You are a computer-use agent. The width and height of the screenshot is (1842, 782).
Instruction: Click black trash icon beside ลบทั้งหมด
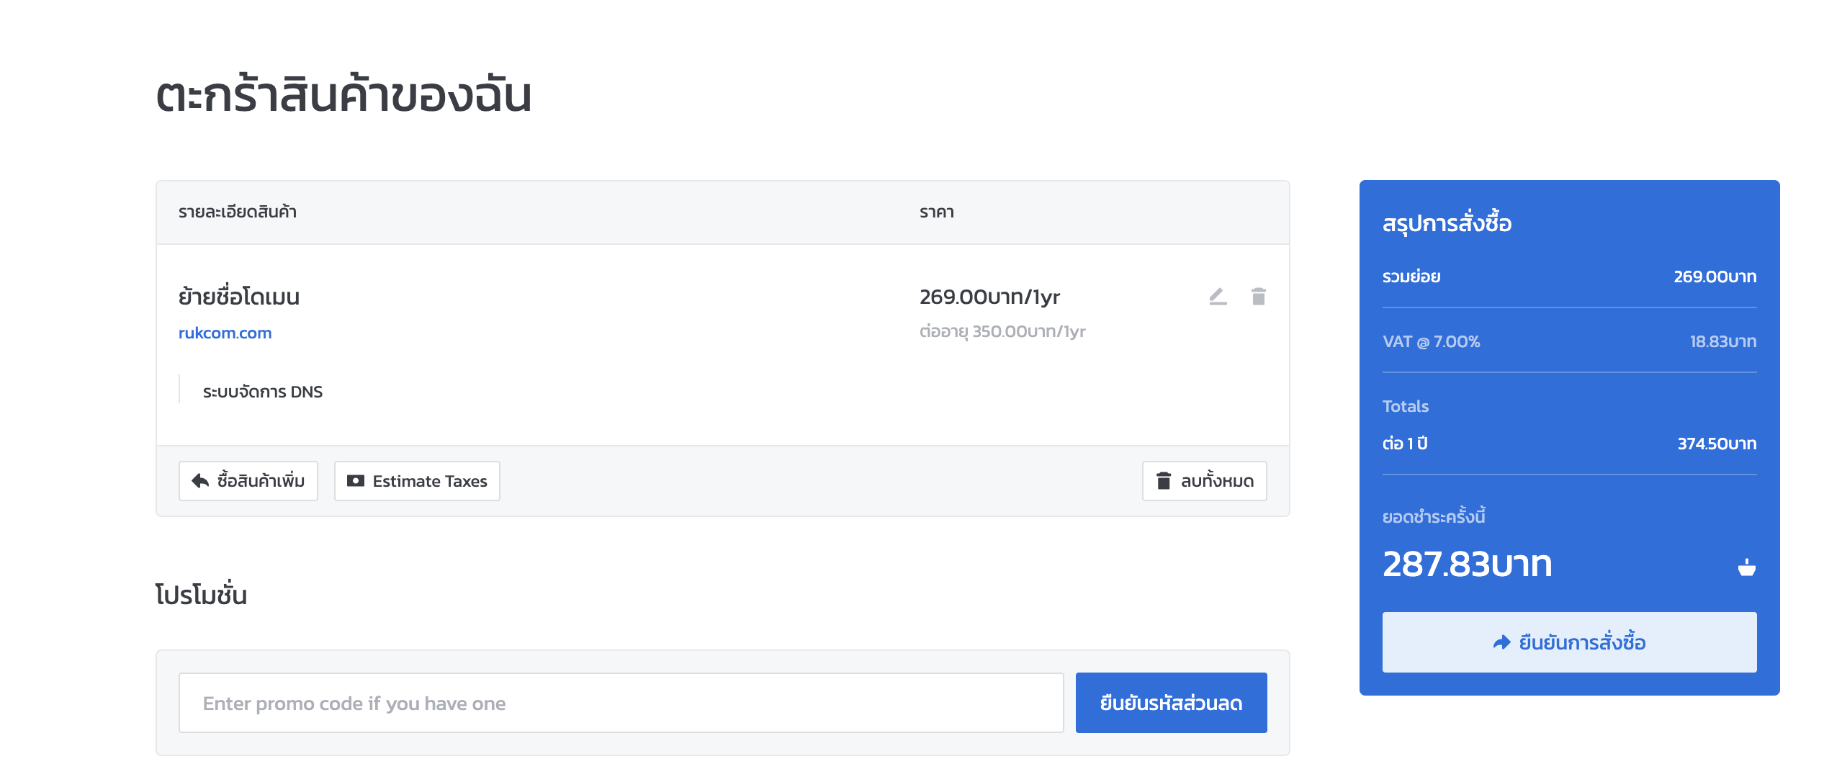pyautogui.click(x=1164, y=481)
